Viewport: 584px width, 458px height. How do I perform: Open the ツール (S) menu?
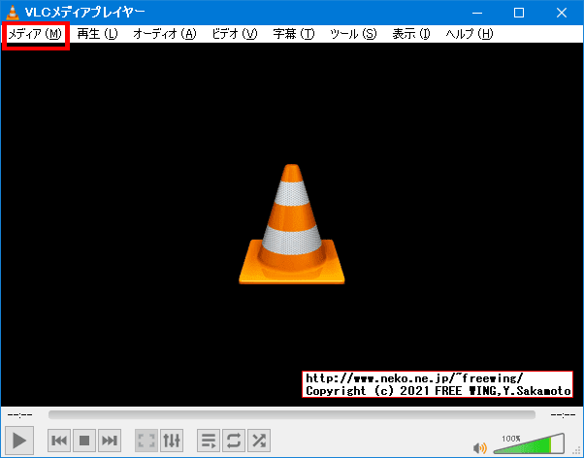(353, 34)
